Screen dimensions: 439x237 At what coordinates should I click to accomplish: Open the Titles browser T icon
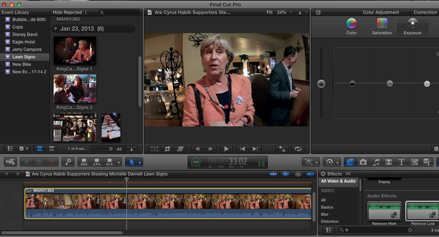(x=401, y=162)
